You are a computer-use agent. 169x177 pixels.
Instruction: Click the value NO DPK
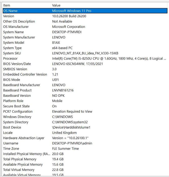(58, 96)
